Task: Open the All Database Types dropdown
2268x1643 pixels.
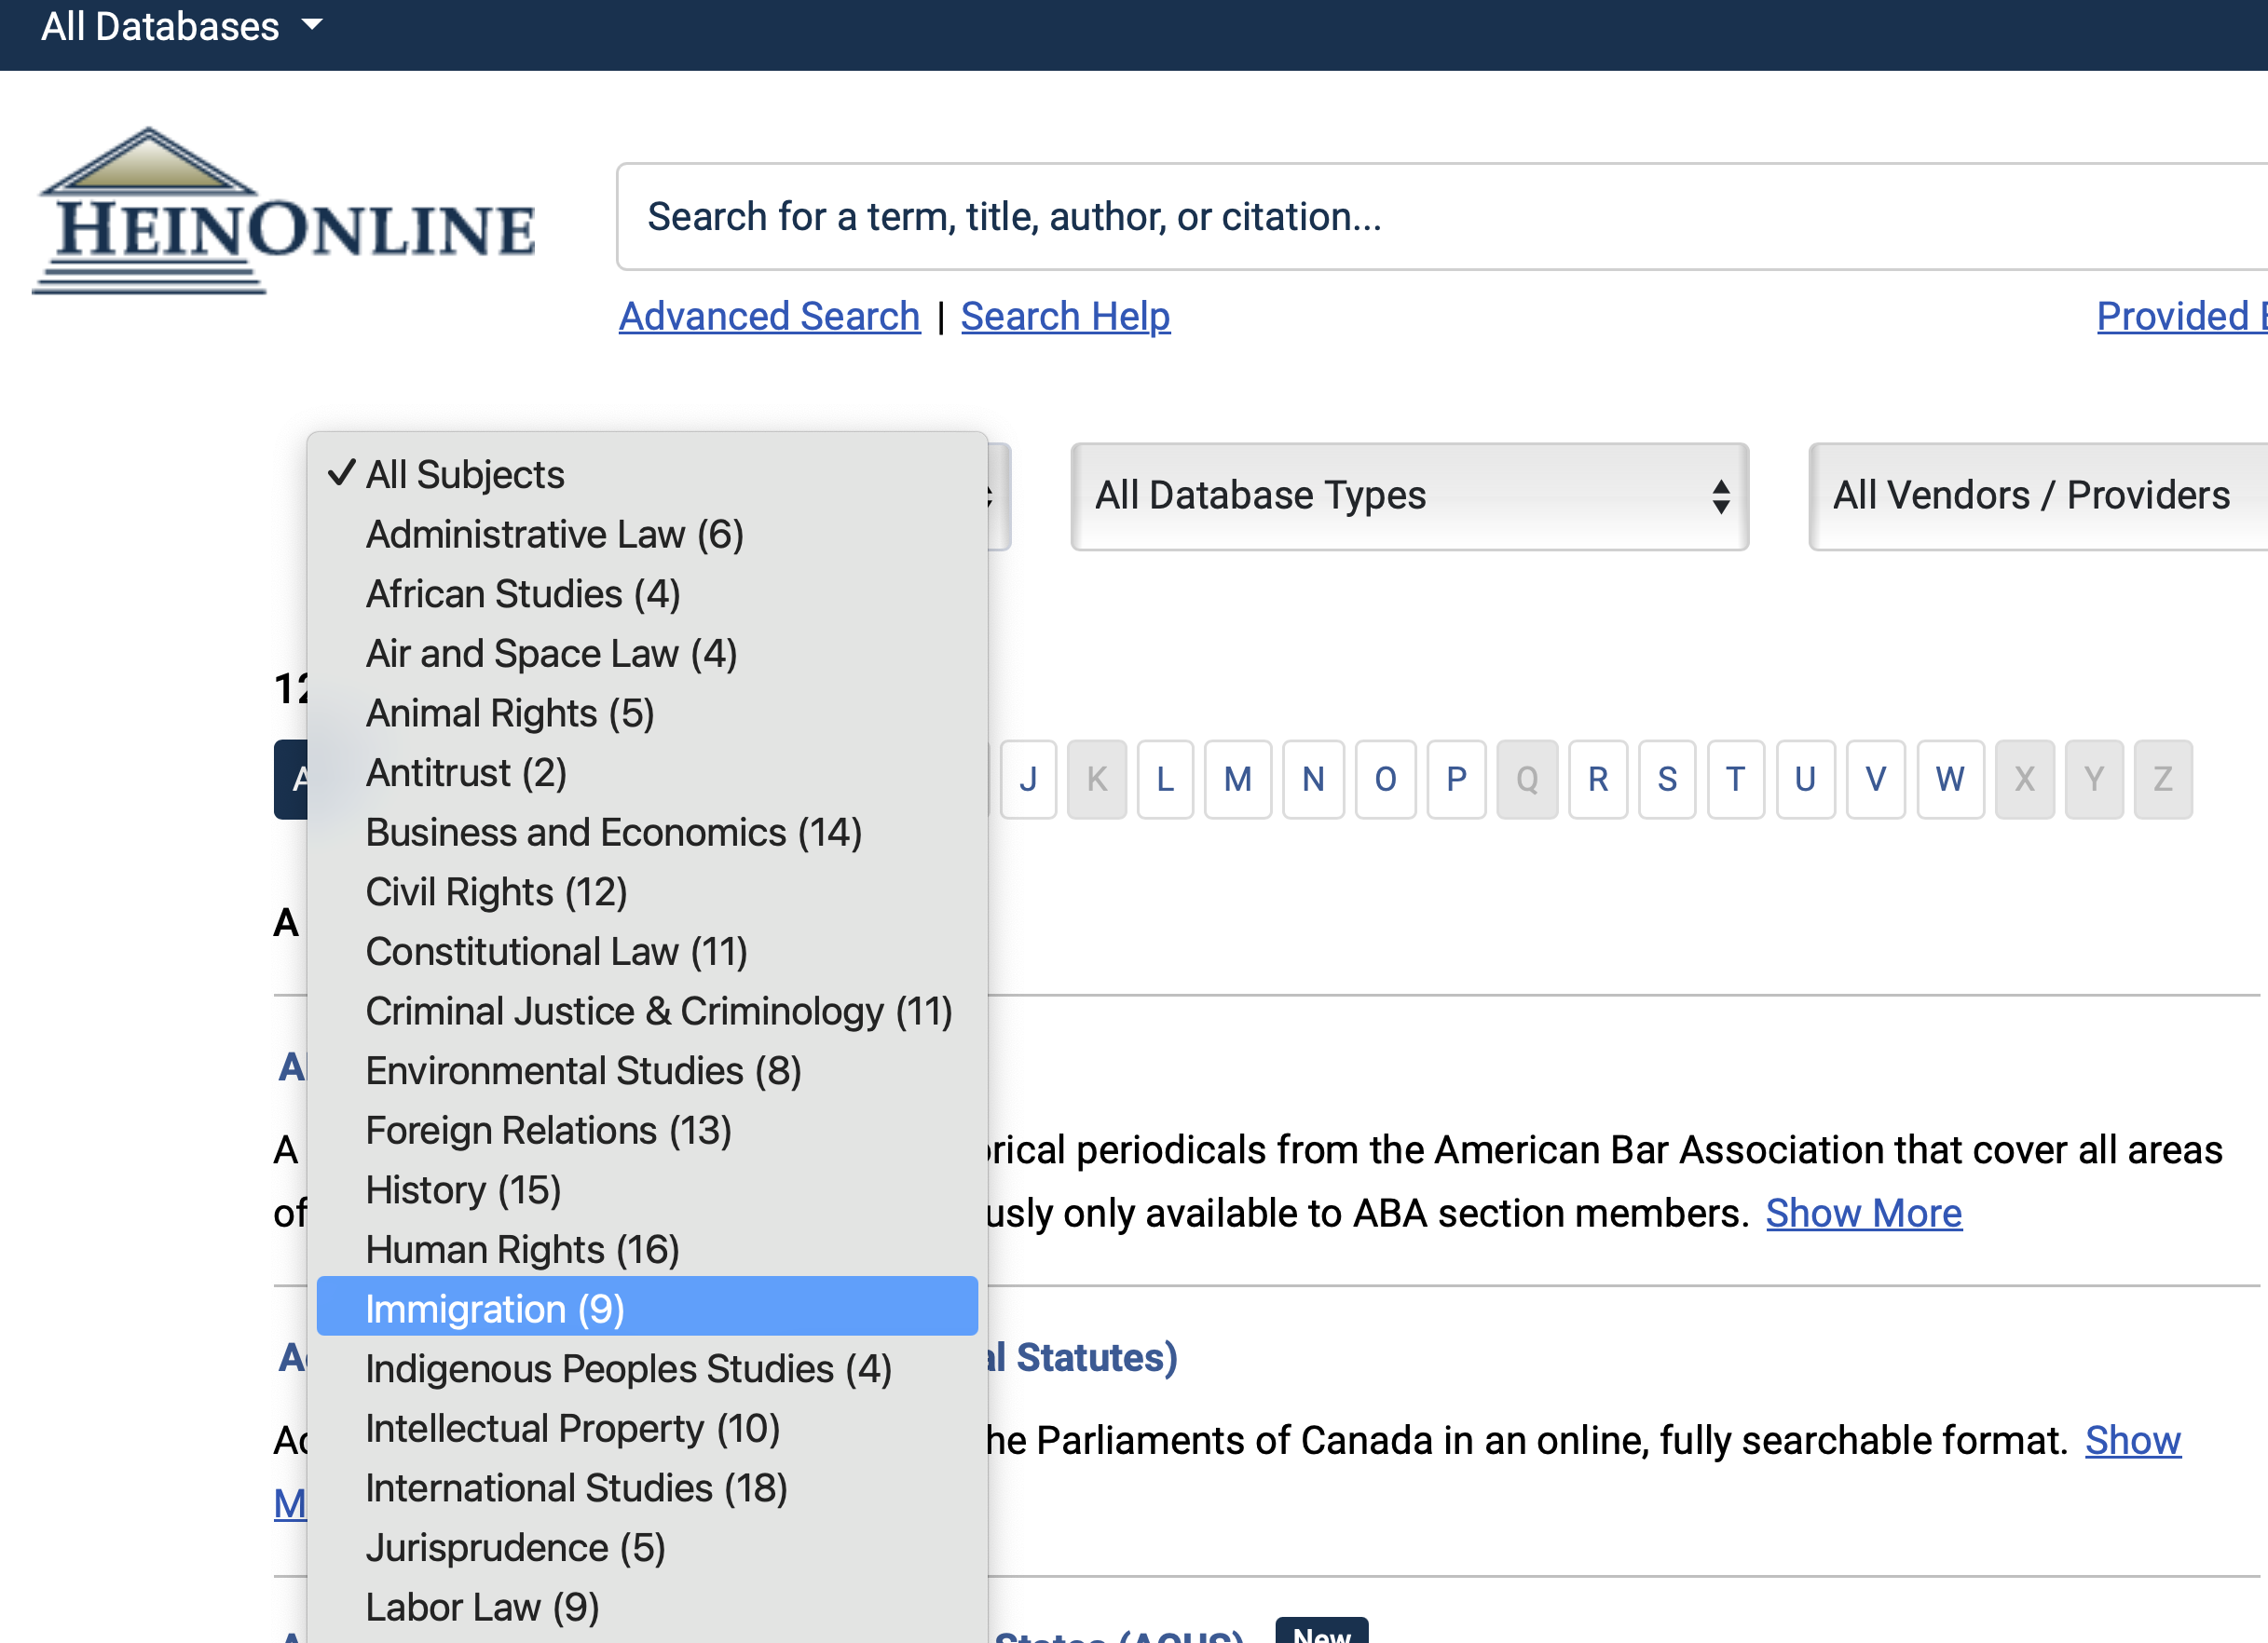Action: tap(1410, 496)
